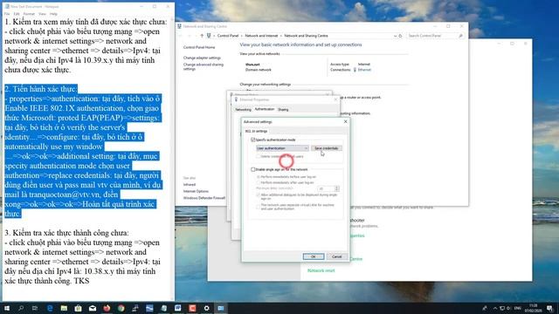Click Windows Defender Firewall link
The height and width of the screenshot is (314, 559).
coord(204,198)
